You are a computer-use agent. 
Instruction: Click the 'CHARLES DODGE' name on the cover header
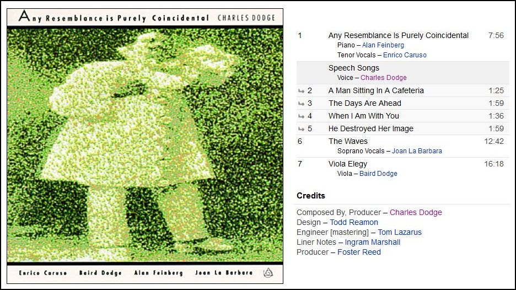pyautogui.click(x=246, y=18)
